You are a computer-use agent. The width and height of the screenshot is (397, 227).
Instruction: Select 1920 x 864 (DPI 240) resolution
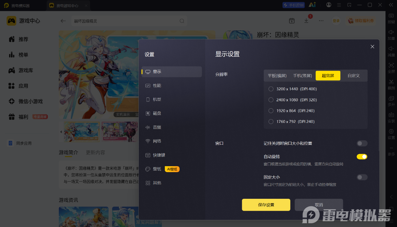[x=292, y=111]
